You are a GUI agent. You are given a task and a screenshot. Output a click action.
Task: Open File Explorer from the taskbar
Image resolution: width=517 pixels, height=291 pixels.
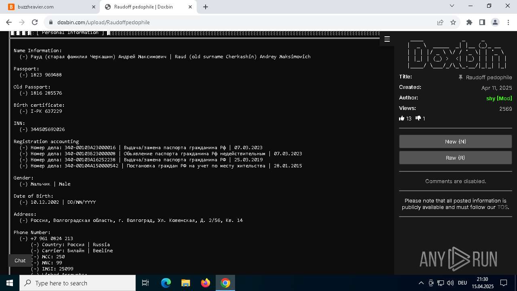(x=185, y=283)
